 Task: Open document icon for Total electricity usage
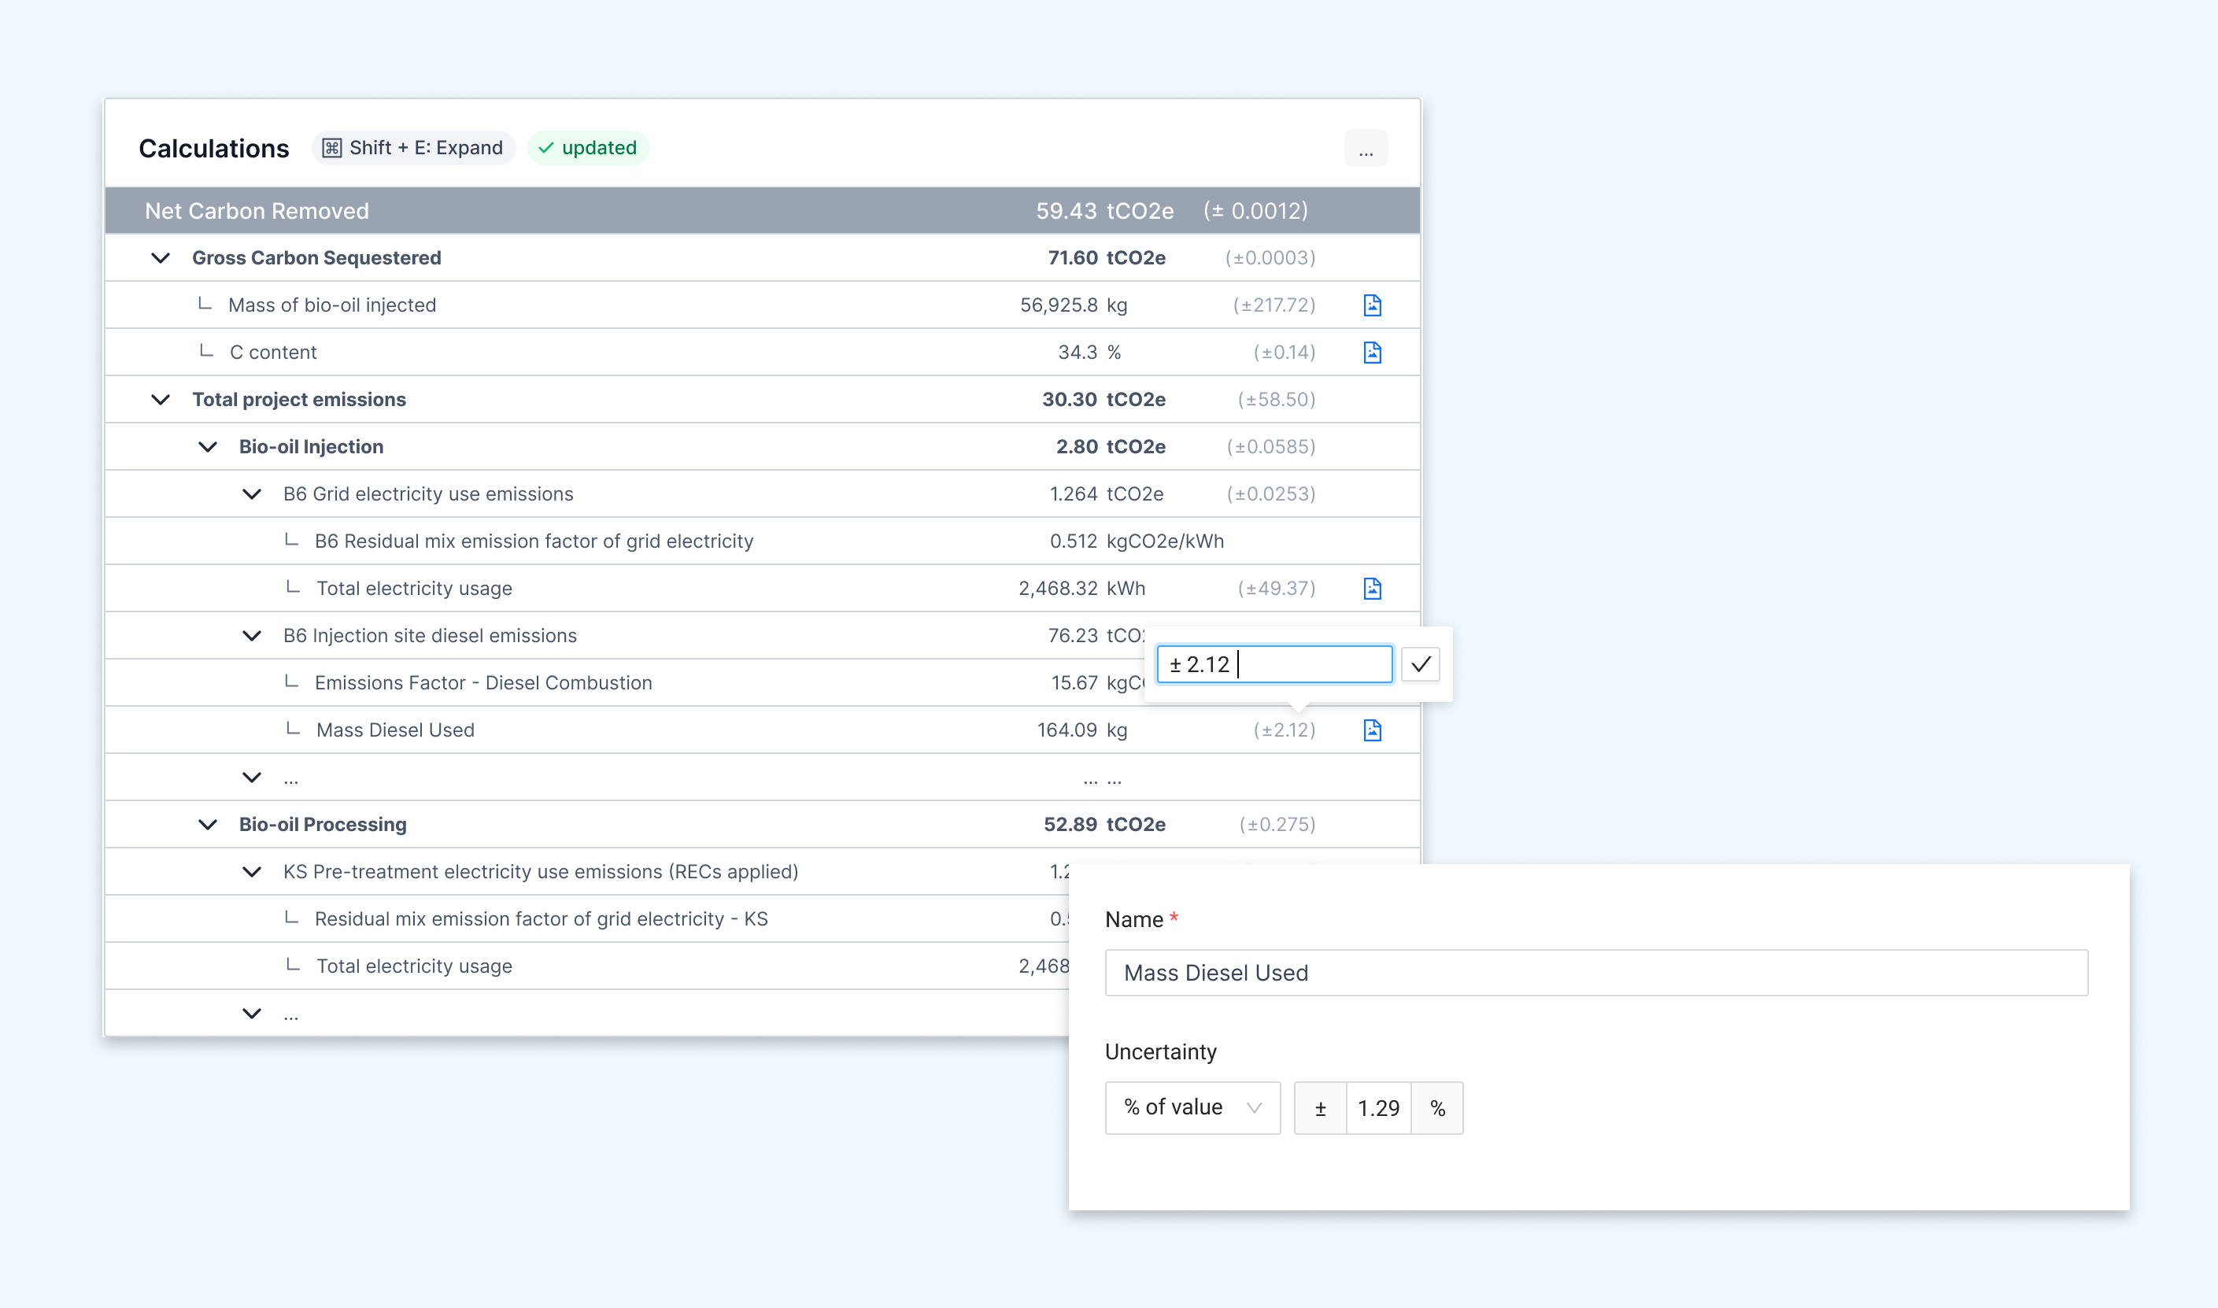click(x=1371, y=589)
